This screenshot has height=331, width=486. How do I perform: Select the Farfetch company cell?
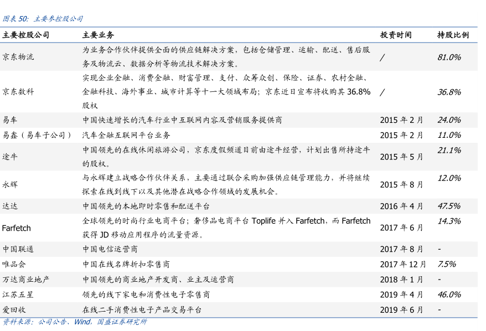17,228
